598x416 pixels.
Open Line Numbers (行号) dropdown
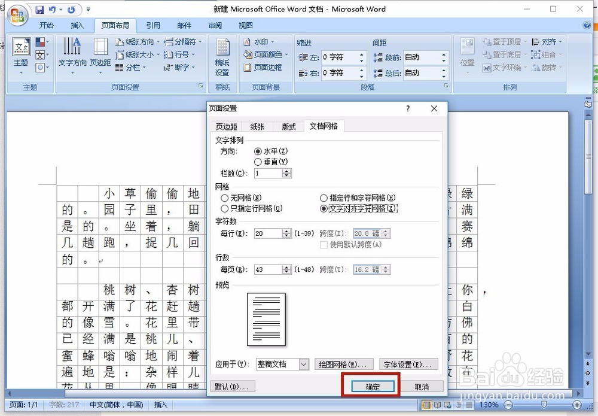click(179, 55)
